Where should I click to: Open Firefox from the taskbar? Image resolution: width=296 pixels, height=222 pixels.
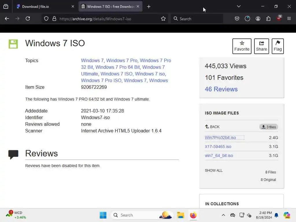click(x=193, y=215)
